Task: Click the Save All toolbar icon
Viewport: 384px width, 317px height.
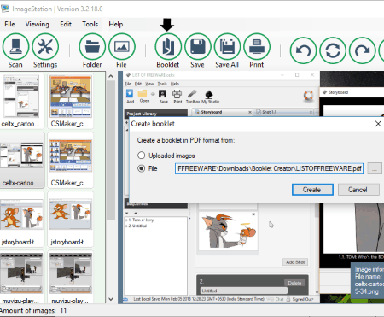Action: coord(227,47)
